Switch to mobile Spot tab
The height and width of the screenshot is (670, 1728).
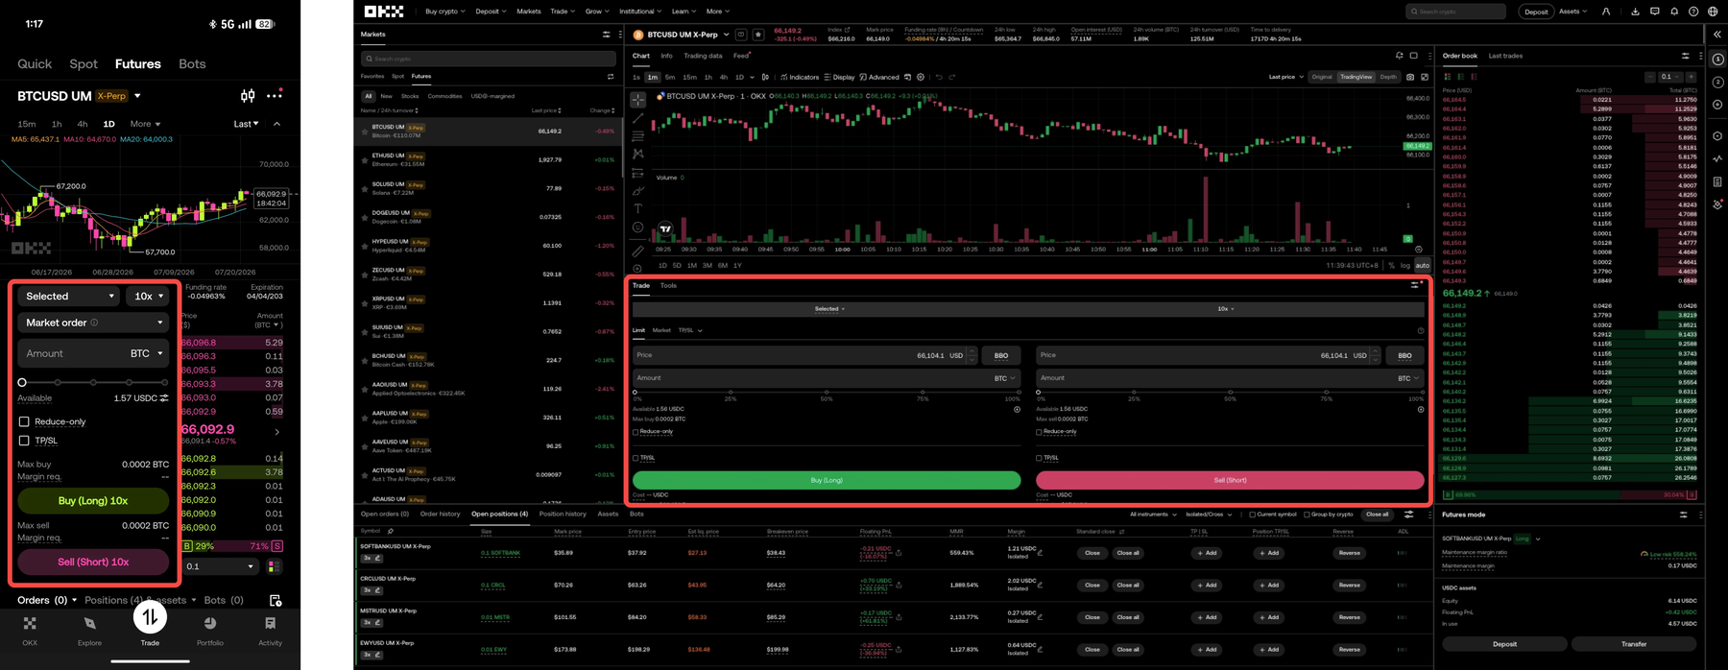coord(84,64)
